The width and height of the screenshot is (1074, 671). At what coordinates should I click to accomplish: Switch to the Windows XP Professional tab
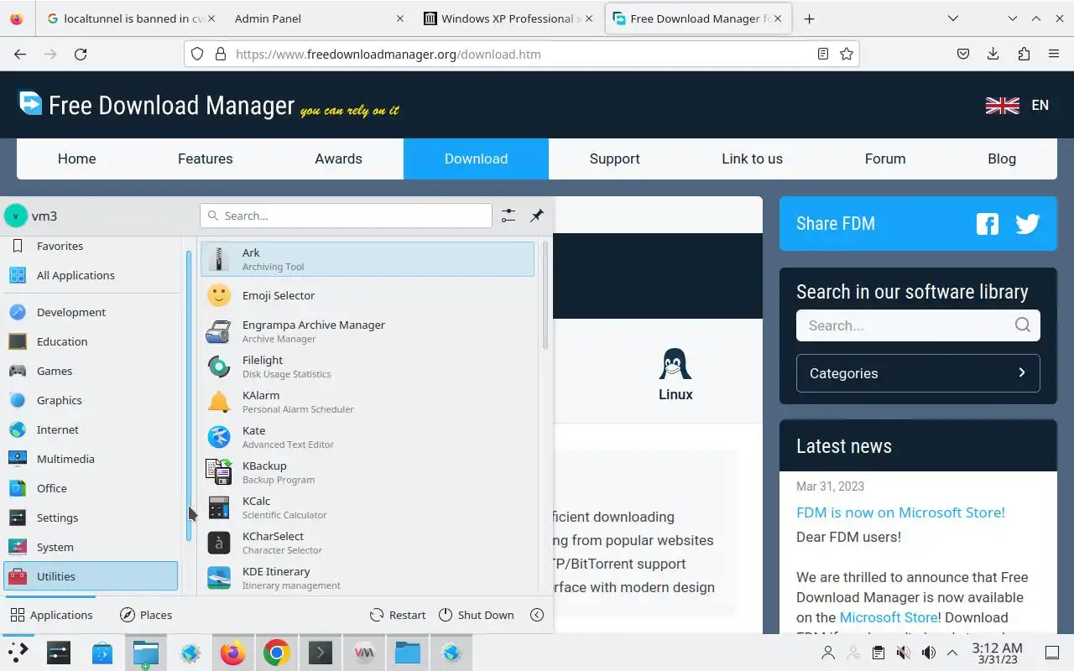click(x=510, y=18)
